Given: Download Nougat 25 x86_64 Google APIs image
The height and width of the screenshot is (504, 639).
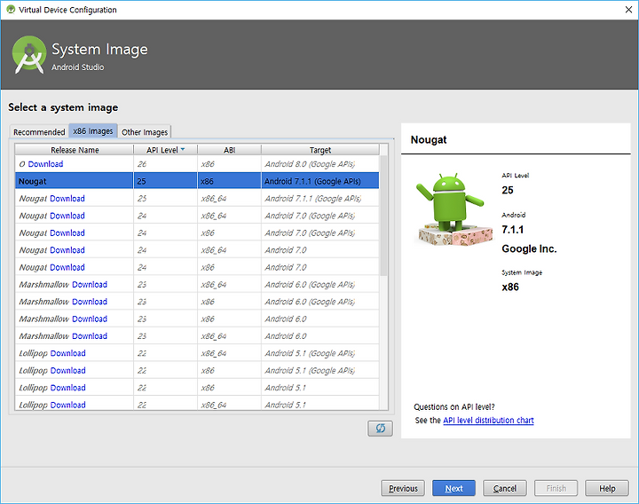Looking at the screenshot, I should pyautogui.click(x=67, y=199).
